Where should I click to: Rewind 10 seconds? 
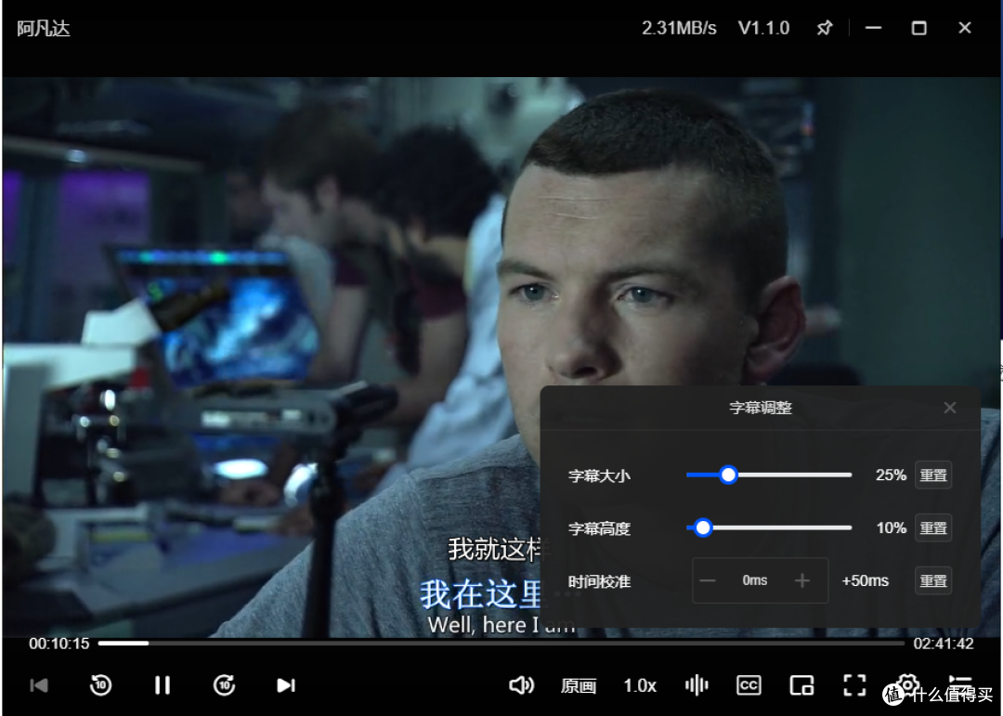pos(100,685)
